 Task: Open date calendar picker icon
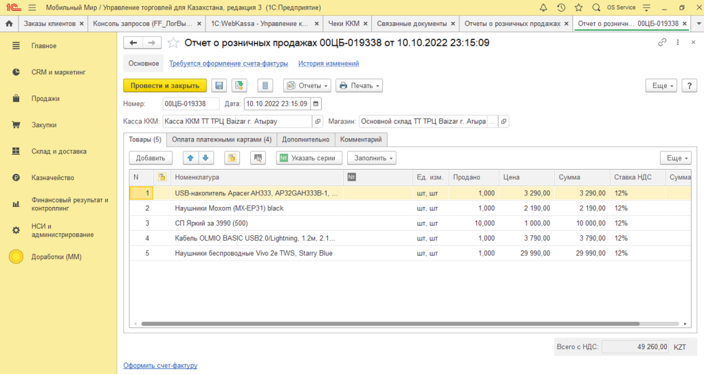[316, 104]
